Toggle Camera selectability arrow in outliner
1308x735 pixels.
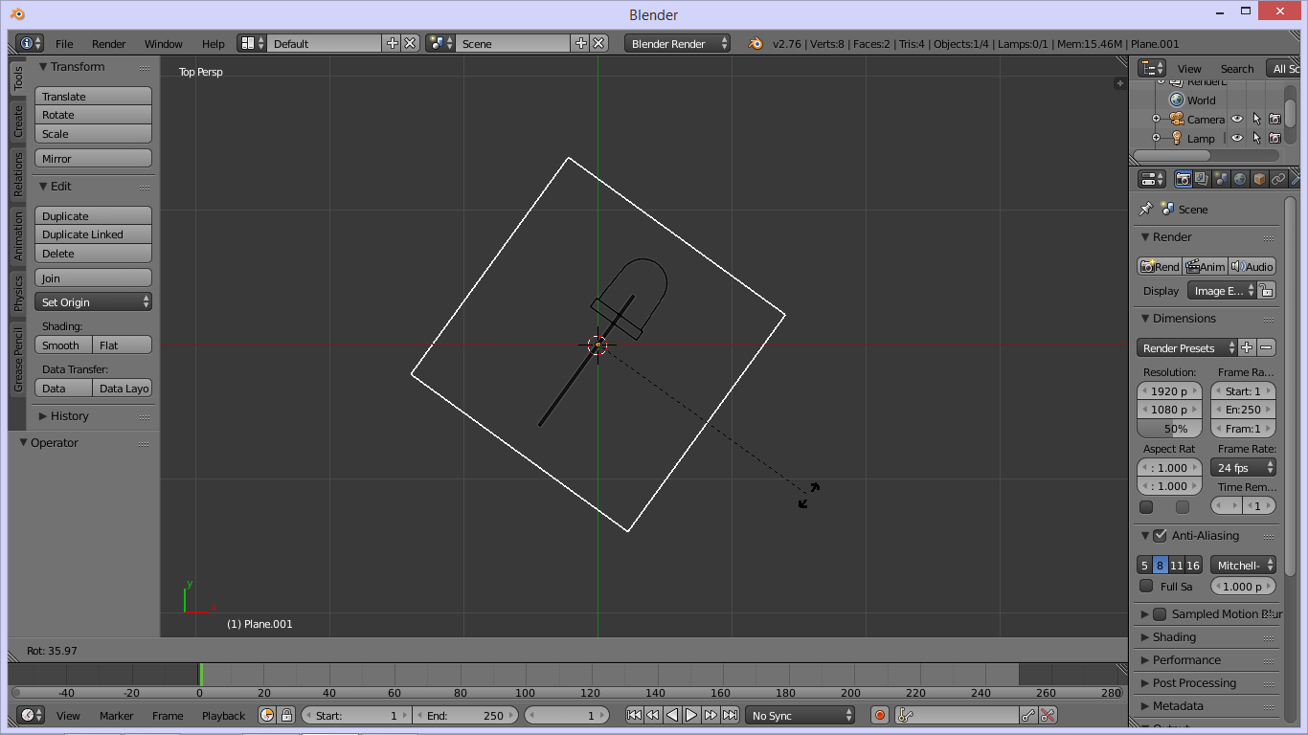click(x=1256, y=119)
